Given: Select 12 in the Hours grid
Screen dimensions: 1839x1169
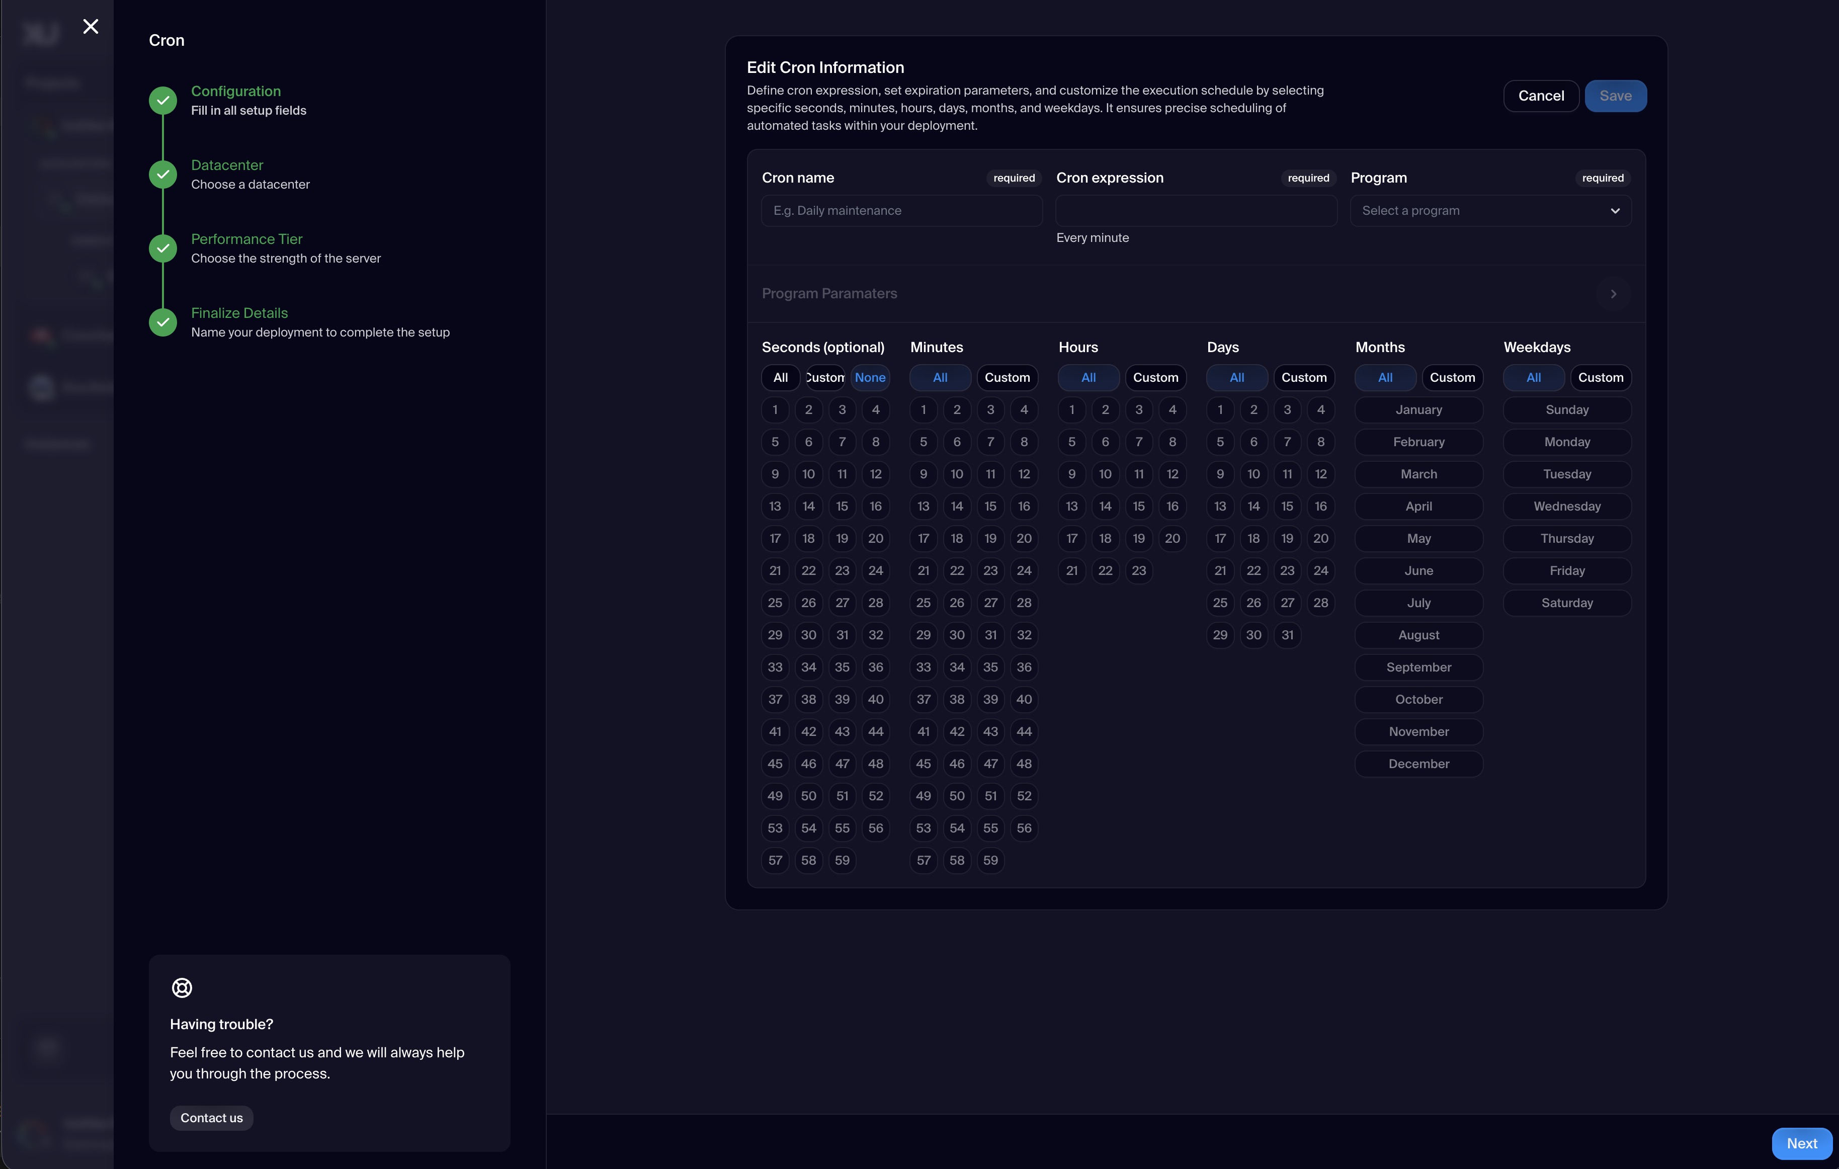Looking at the screenshot, I should [1173, 474].
